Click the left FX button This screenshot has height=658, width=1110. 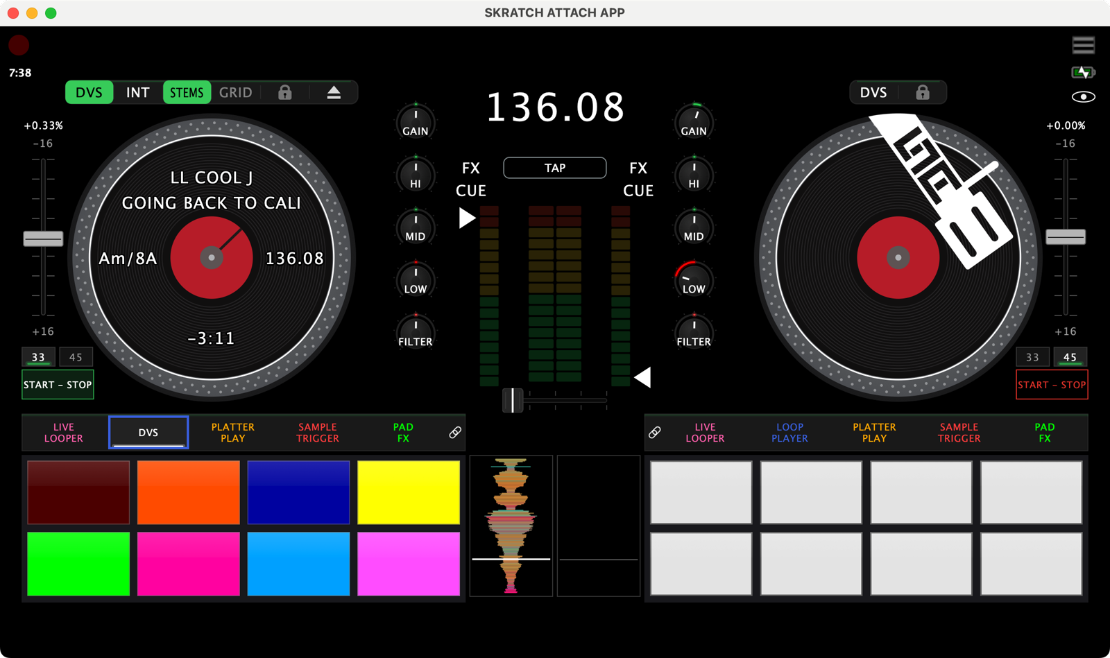(471, 168)
